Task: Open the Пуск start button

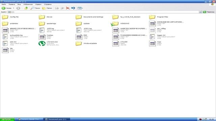Action: point(7,119)
